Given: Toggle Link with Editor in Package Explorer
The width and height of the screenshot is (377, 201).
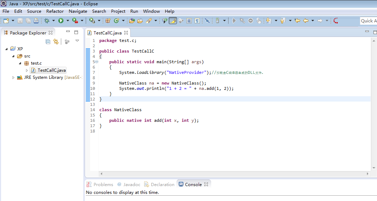Looking at the screenshot, I should pyautogui.click(x=56, y=42).
